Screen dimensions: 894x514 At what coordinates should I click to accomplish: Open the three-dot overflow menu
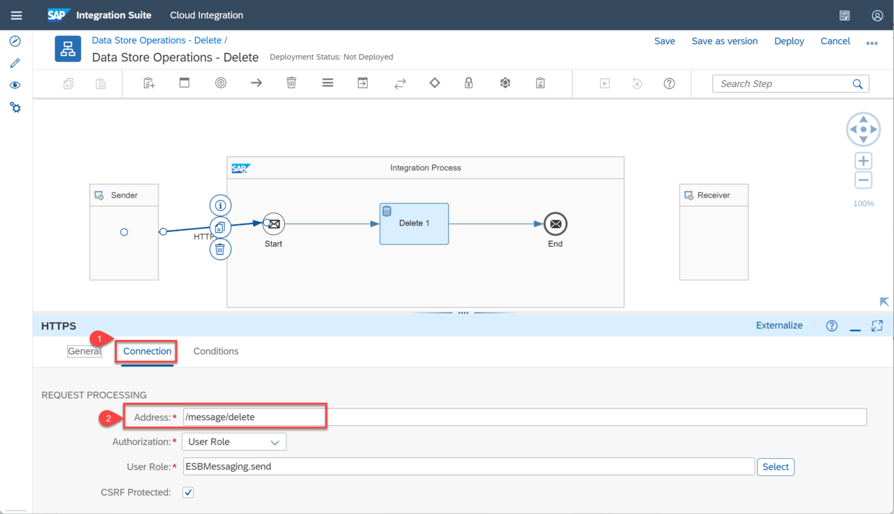click(x=872, y=43)
